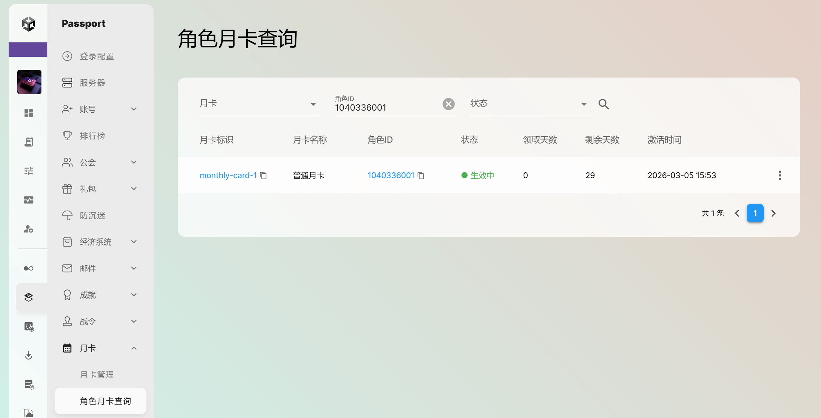Open row actions three-dot menu

pyautogui.click(x=780, y=175)
